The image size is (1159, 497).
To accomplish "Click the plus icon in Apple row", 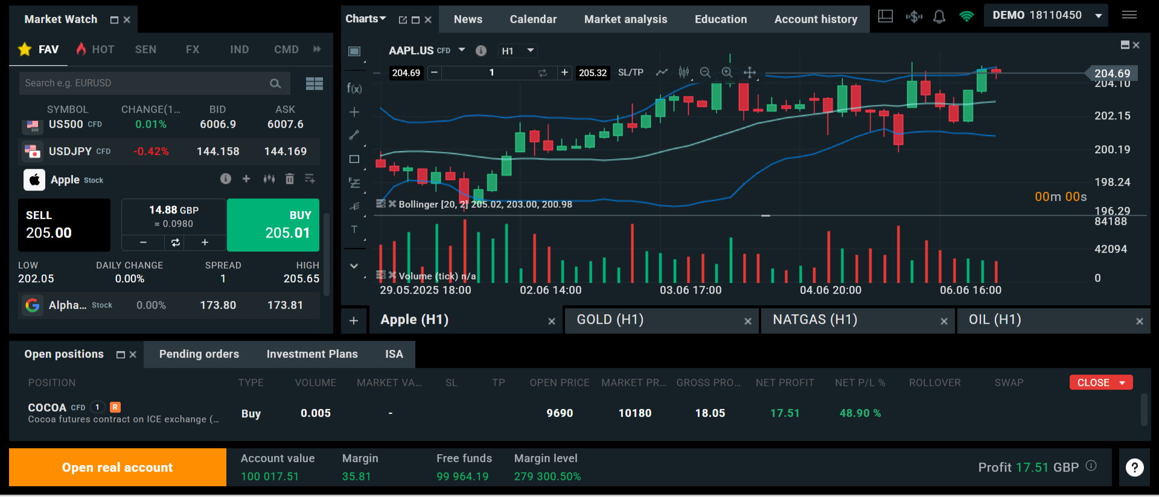I will [x=246, y=179].
